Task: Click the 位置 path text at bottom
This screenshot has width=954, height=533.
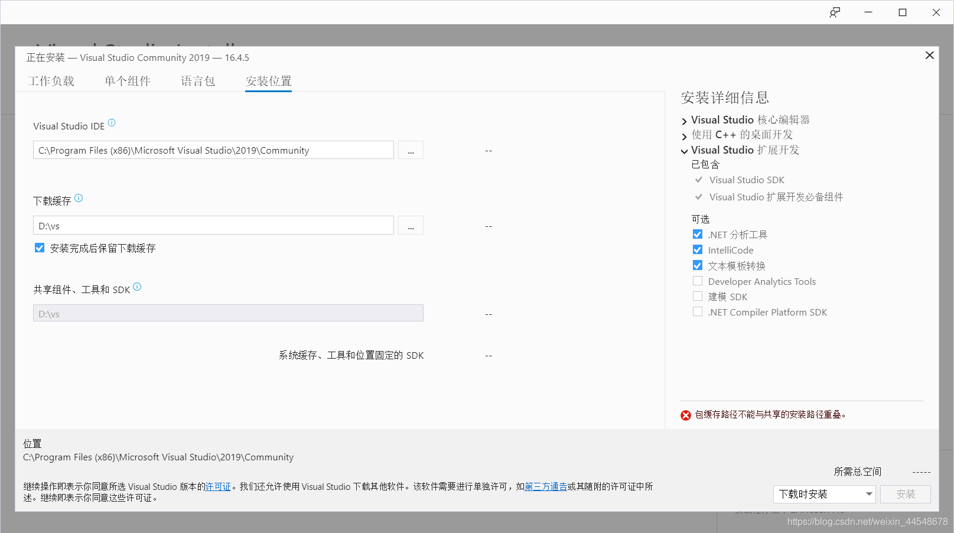Action: 158,457
